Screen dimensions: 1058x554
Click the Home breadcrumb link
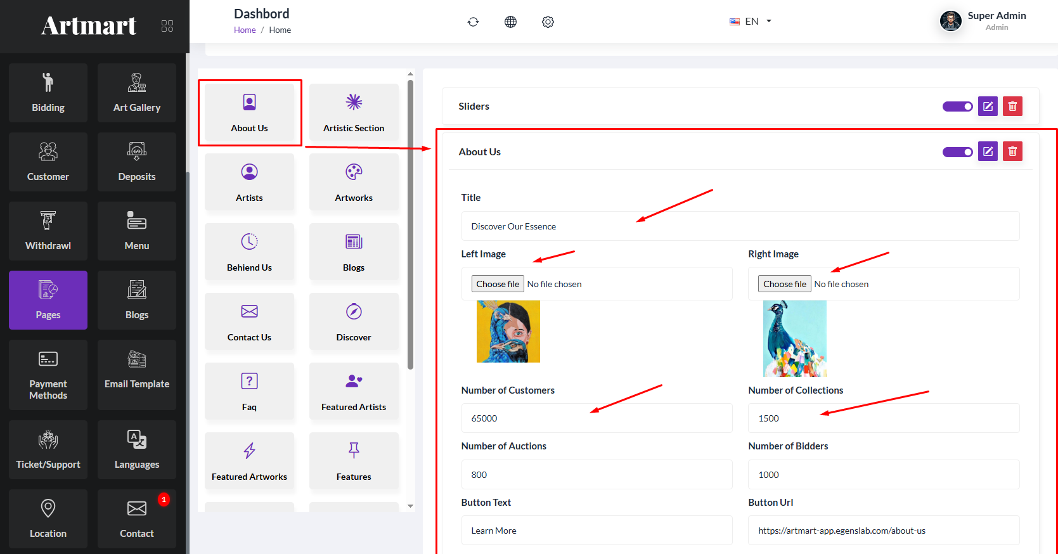point(245,30)
